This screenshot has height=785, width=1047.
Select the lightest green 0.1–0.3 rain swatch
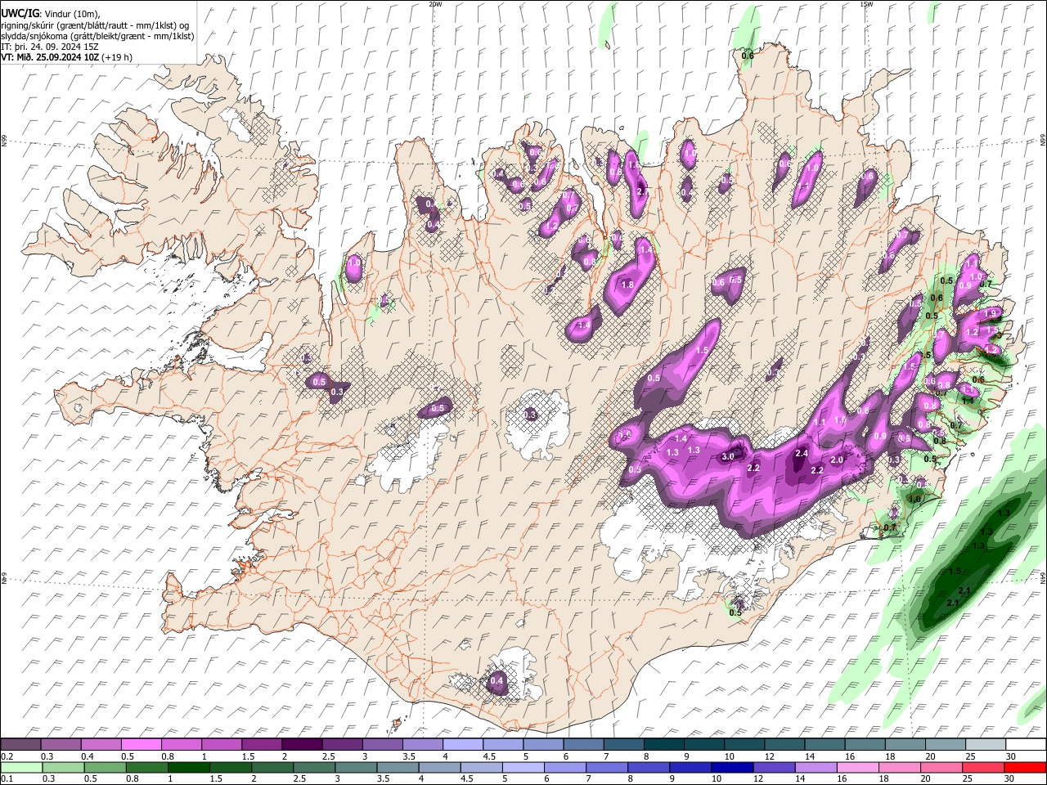[x=20, y=767]
